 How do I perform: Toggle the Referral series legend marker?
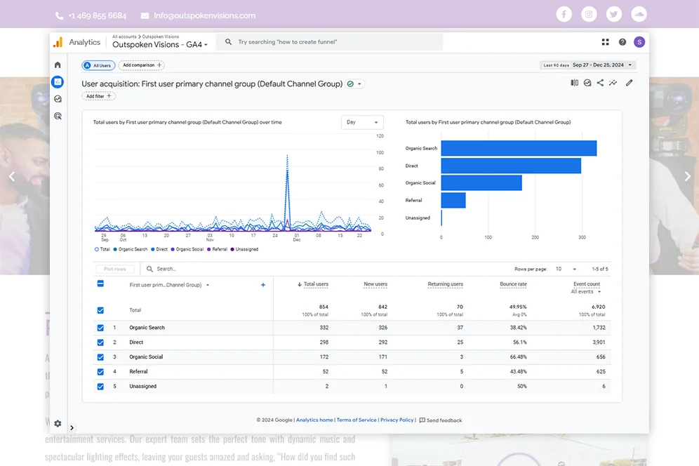pyautogui.click(x=209, y=249)
